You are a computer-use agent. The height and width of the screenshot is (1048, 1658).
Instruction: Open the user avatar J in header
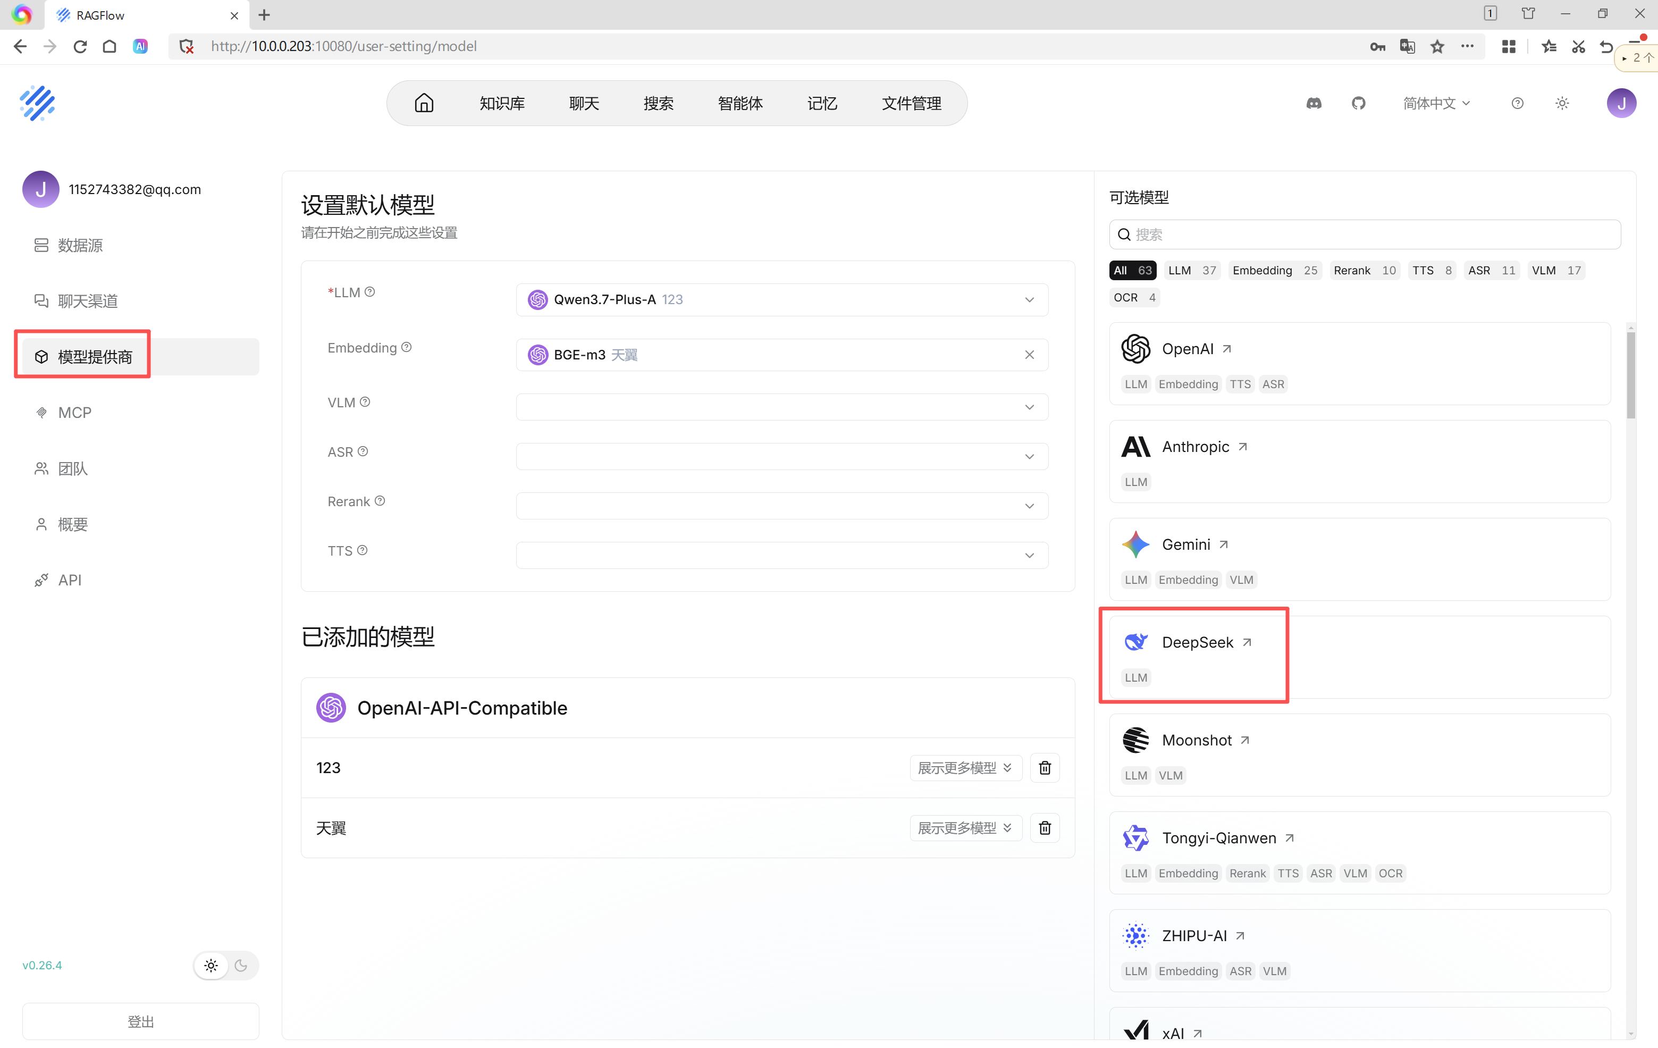point(1621,103)
